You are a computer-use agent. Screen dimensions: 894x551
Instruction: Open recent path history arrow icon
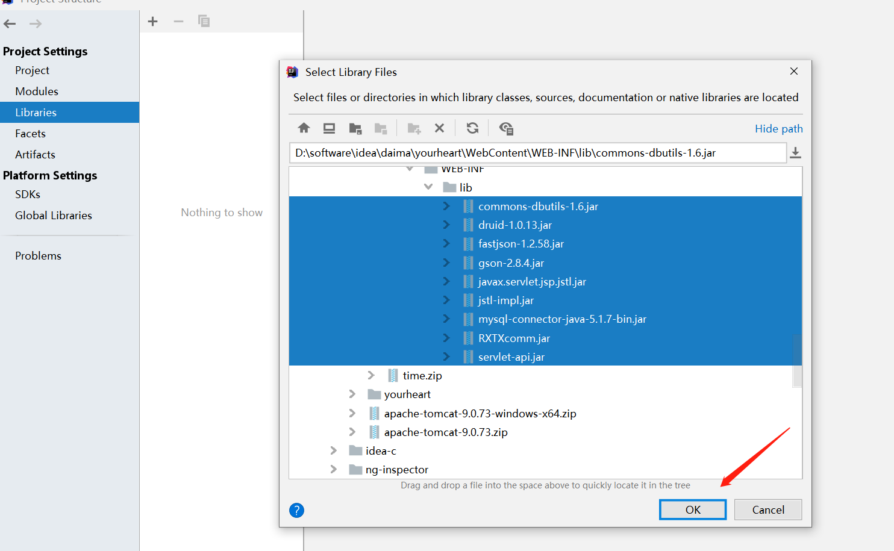[x=796, y=153]
